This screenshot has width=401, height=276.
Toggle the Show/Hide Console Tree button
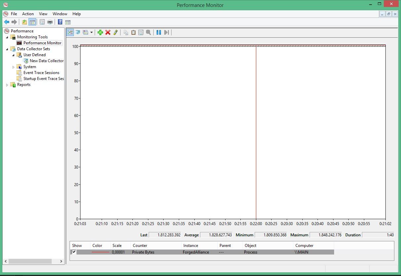32,22
